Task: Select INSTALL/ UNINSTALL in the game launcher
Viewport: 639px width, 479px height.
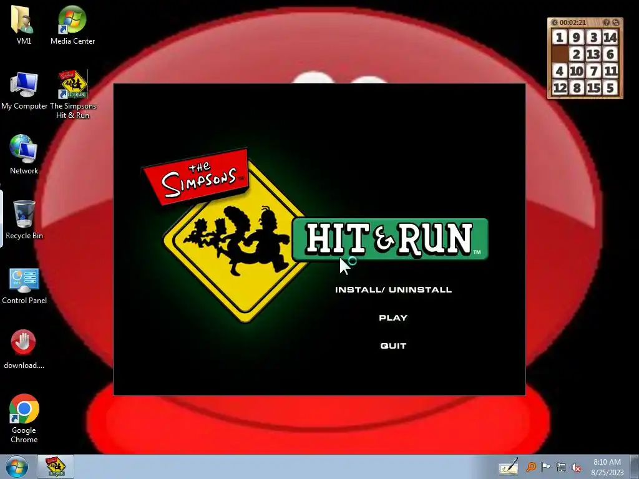Action: pos(393,289)
